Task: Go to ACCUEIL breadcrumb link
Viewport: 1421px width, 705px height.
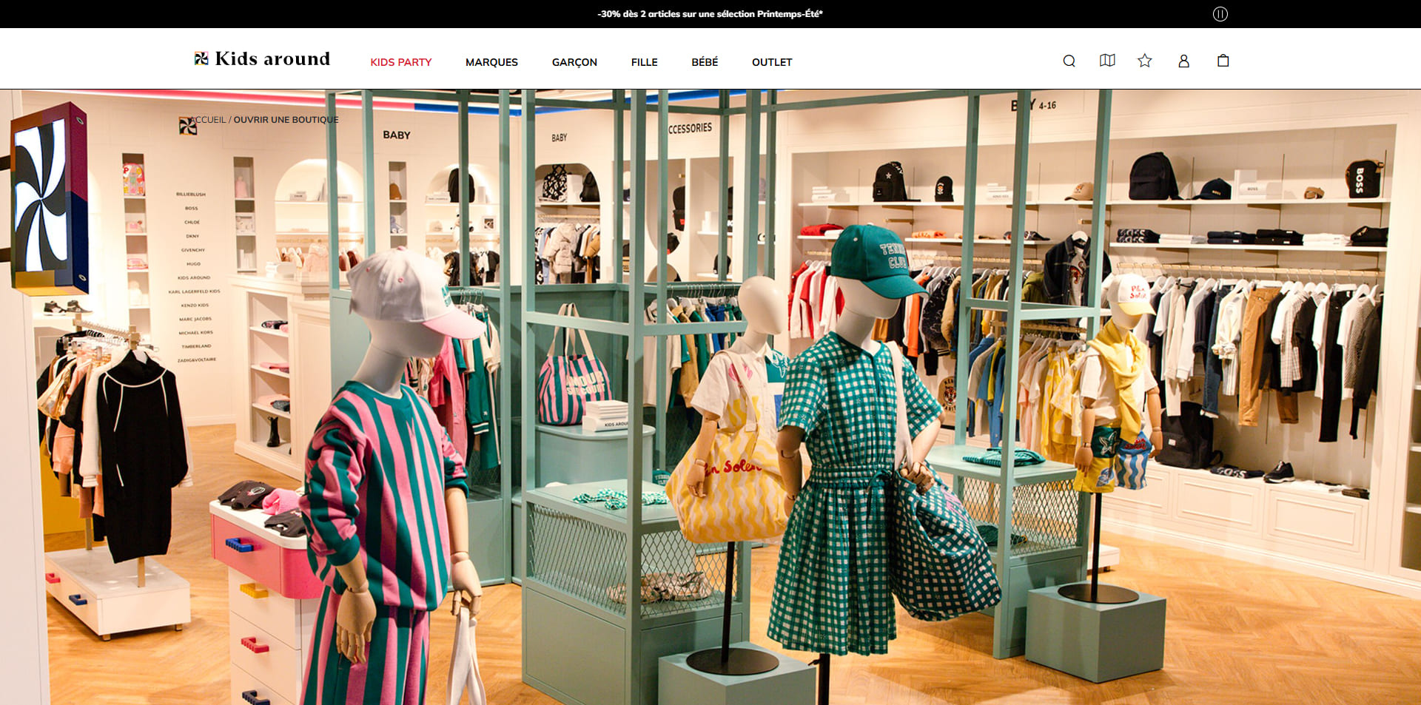Action: tap(209, 120)
